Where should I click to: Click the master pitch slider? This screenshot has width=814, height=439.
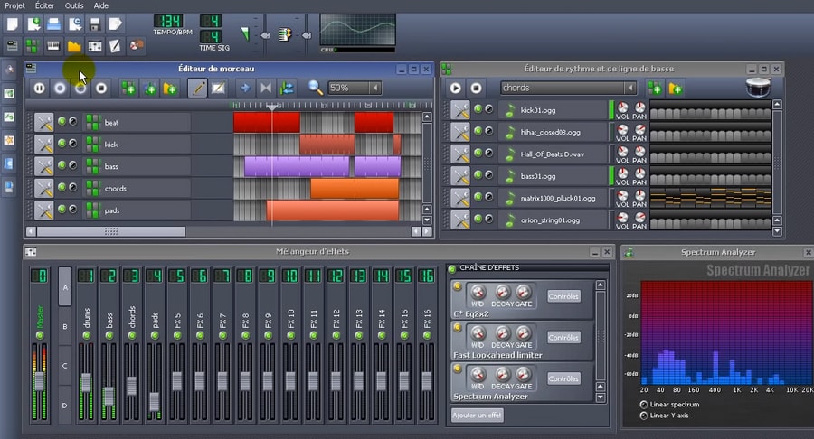click(x=307, y=35)
